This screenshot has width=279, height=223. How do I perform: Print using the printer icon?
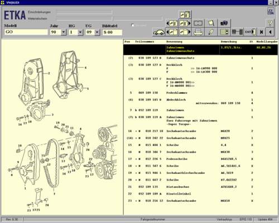(198, 32)
